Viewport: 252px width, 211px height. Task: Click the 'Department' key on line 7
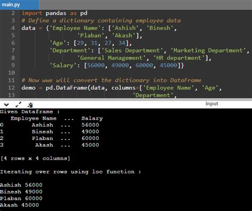(x=70, y=50)
